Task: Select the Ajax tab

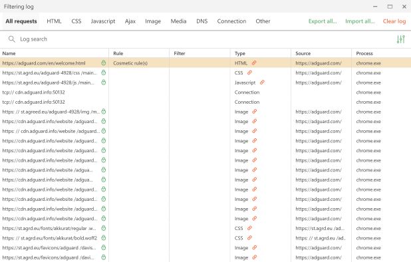Action: pos(130,21)
